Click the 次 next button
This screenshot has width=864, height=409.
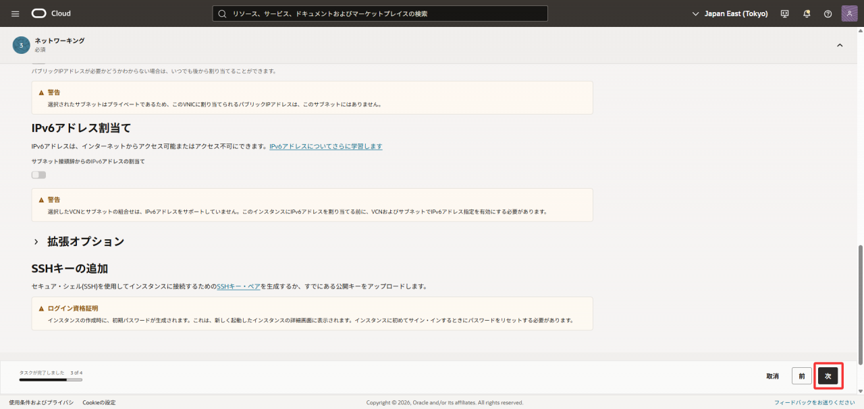pyautogui.click(x=828, y=376)
